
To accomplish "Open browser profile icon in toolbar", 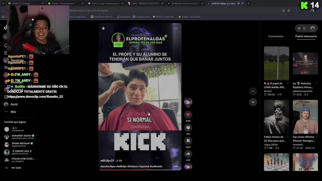I will [x=312, y=11].
